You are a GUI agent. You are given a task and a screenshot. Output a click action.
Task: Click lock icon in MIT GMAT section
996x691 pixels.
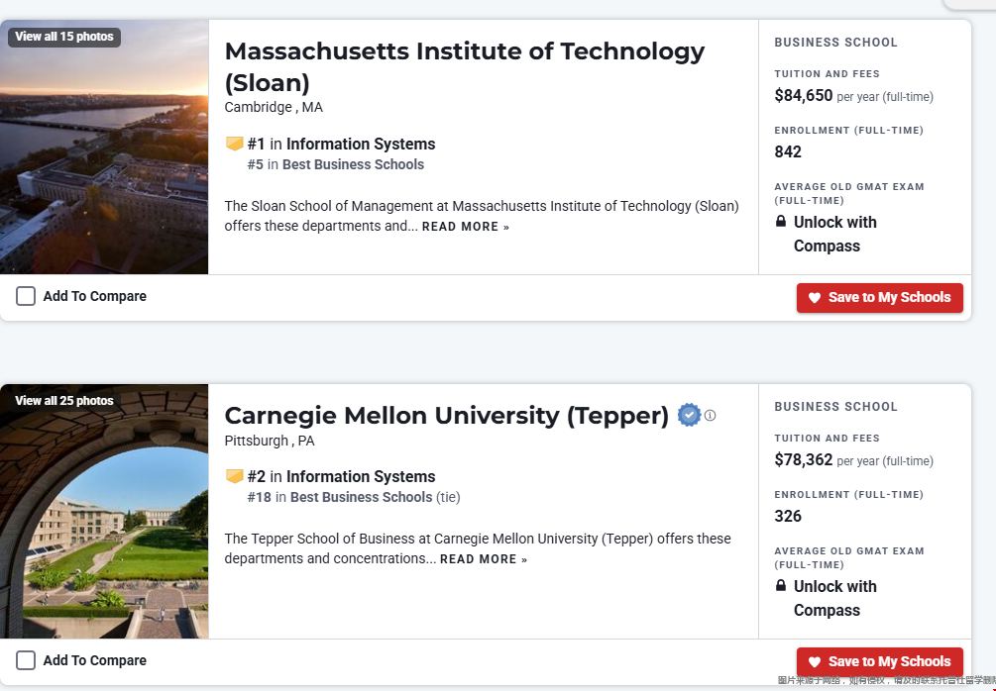(x=781, y=222)
